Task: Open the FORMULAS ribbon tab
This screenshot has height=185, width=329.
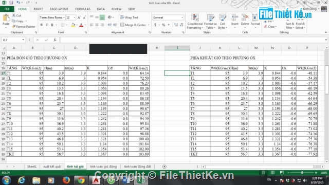Action: point(83,9)
